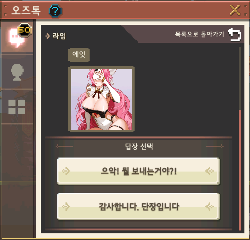250x240 pixels.
Task: Open the four-square grid sidebar tab
Action: click(17, 107)
